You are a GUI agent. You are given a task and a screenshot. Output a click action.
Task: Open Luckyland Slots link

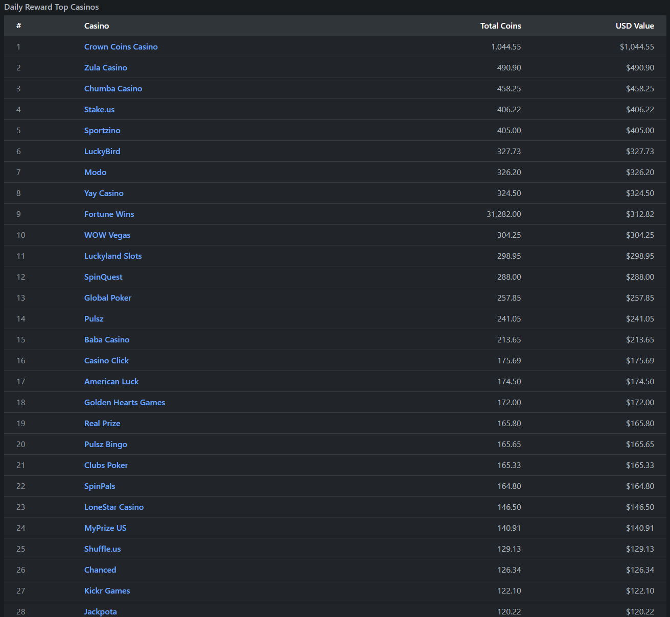113,256
